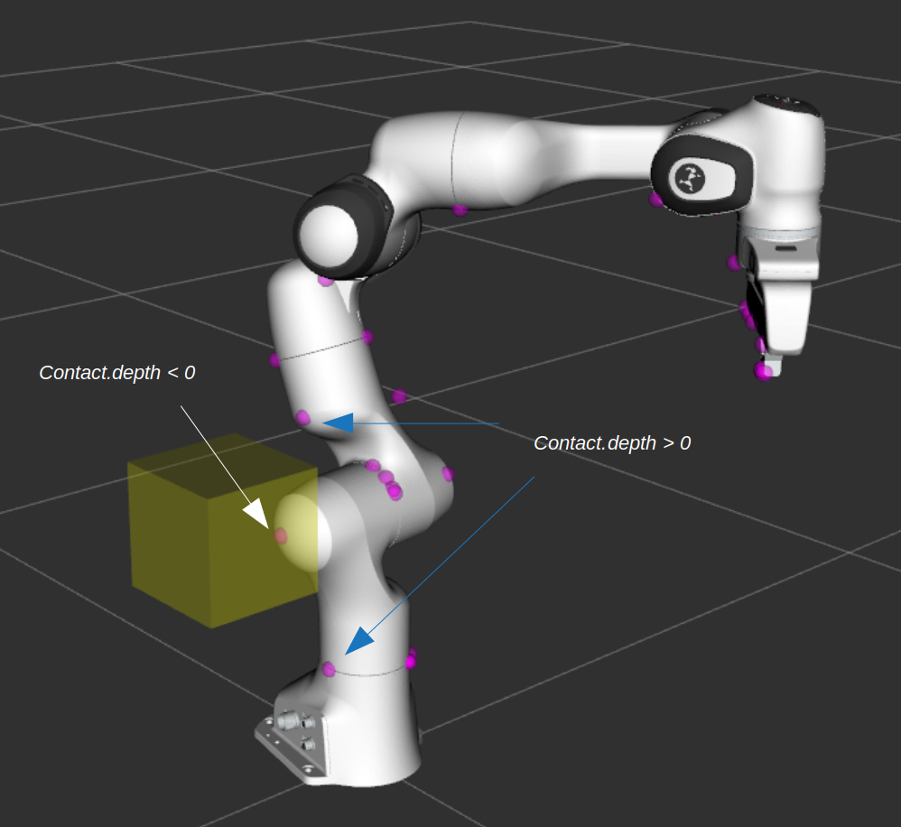The image size is (901, 827).
Task: Click the 'Contact.depth < 0' label
Action: click(x=117, y=372)
